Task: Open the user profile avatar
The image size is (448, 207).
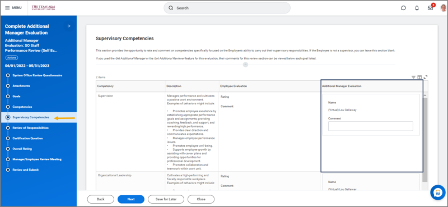Action: (x=443, y=8)
